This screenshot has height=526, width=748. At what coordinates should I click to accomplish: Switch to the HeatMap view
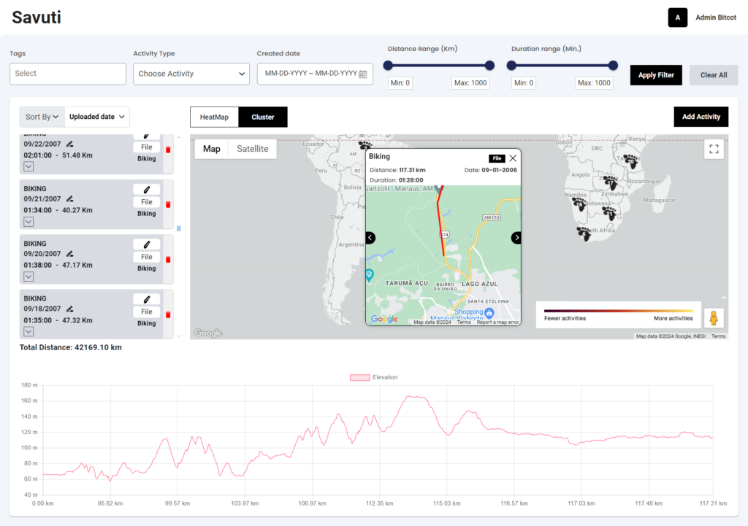[214, 117]
